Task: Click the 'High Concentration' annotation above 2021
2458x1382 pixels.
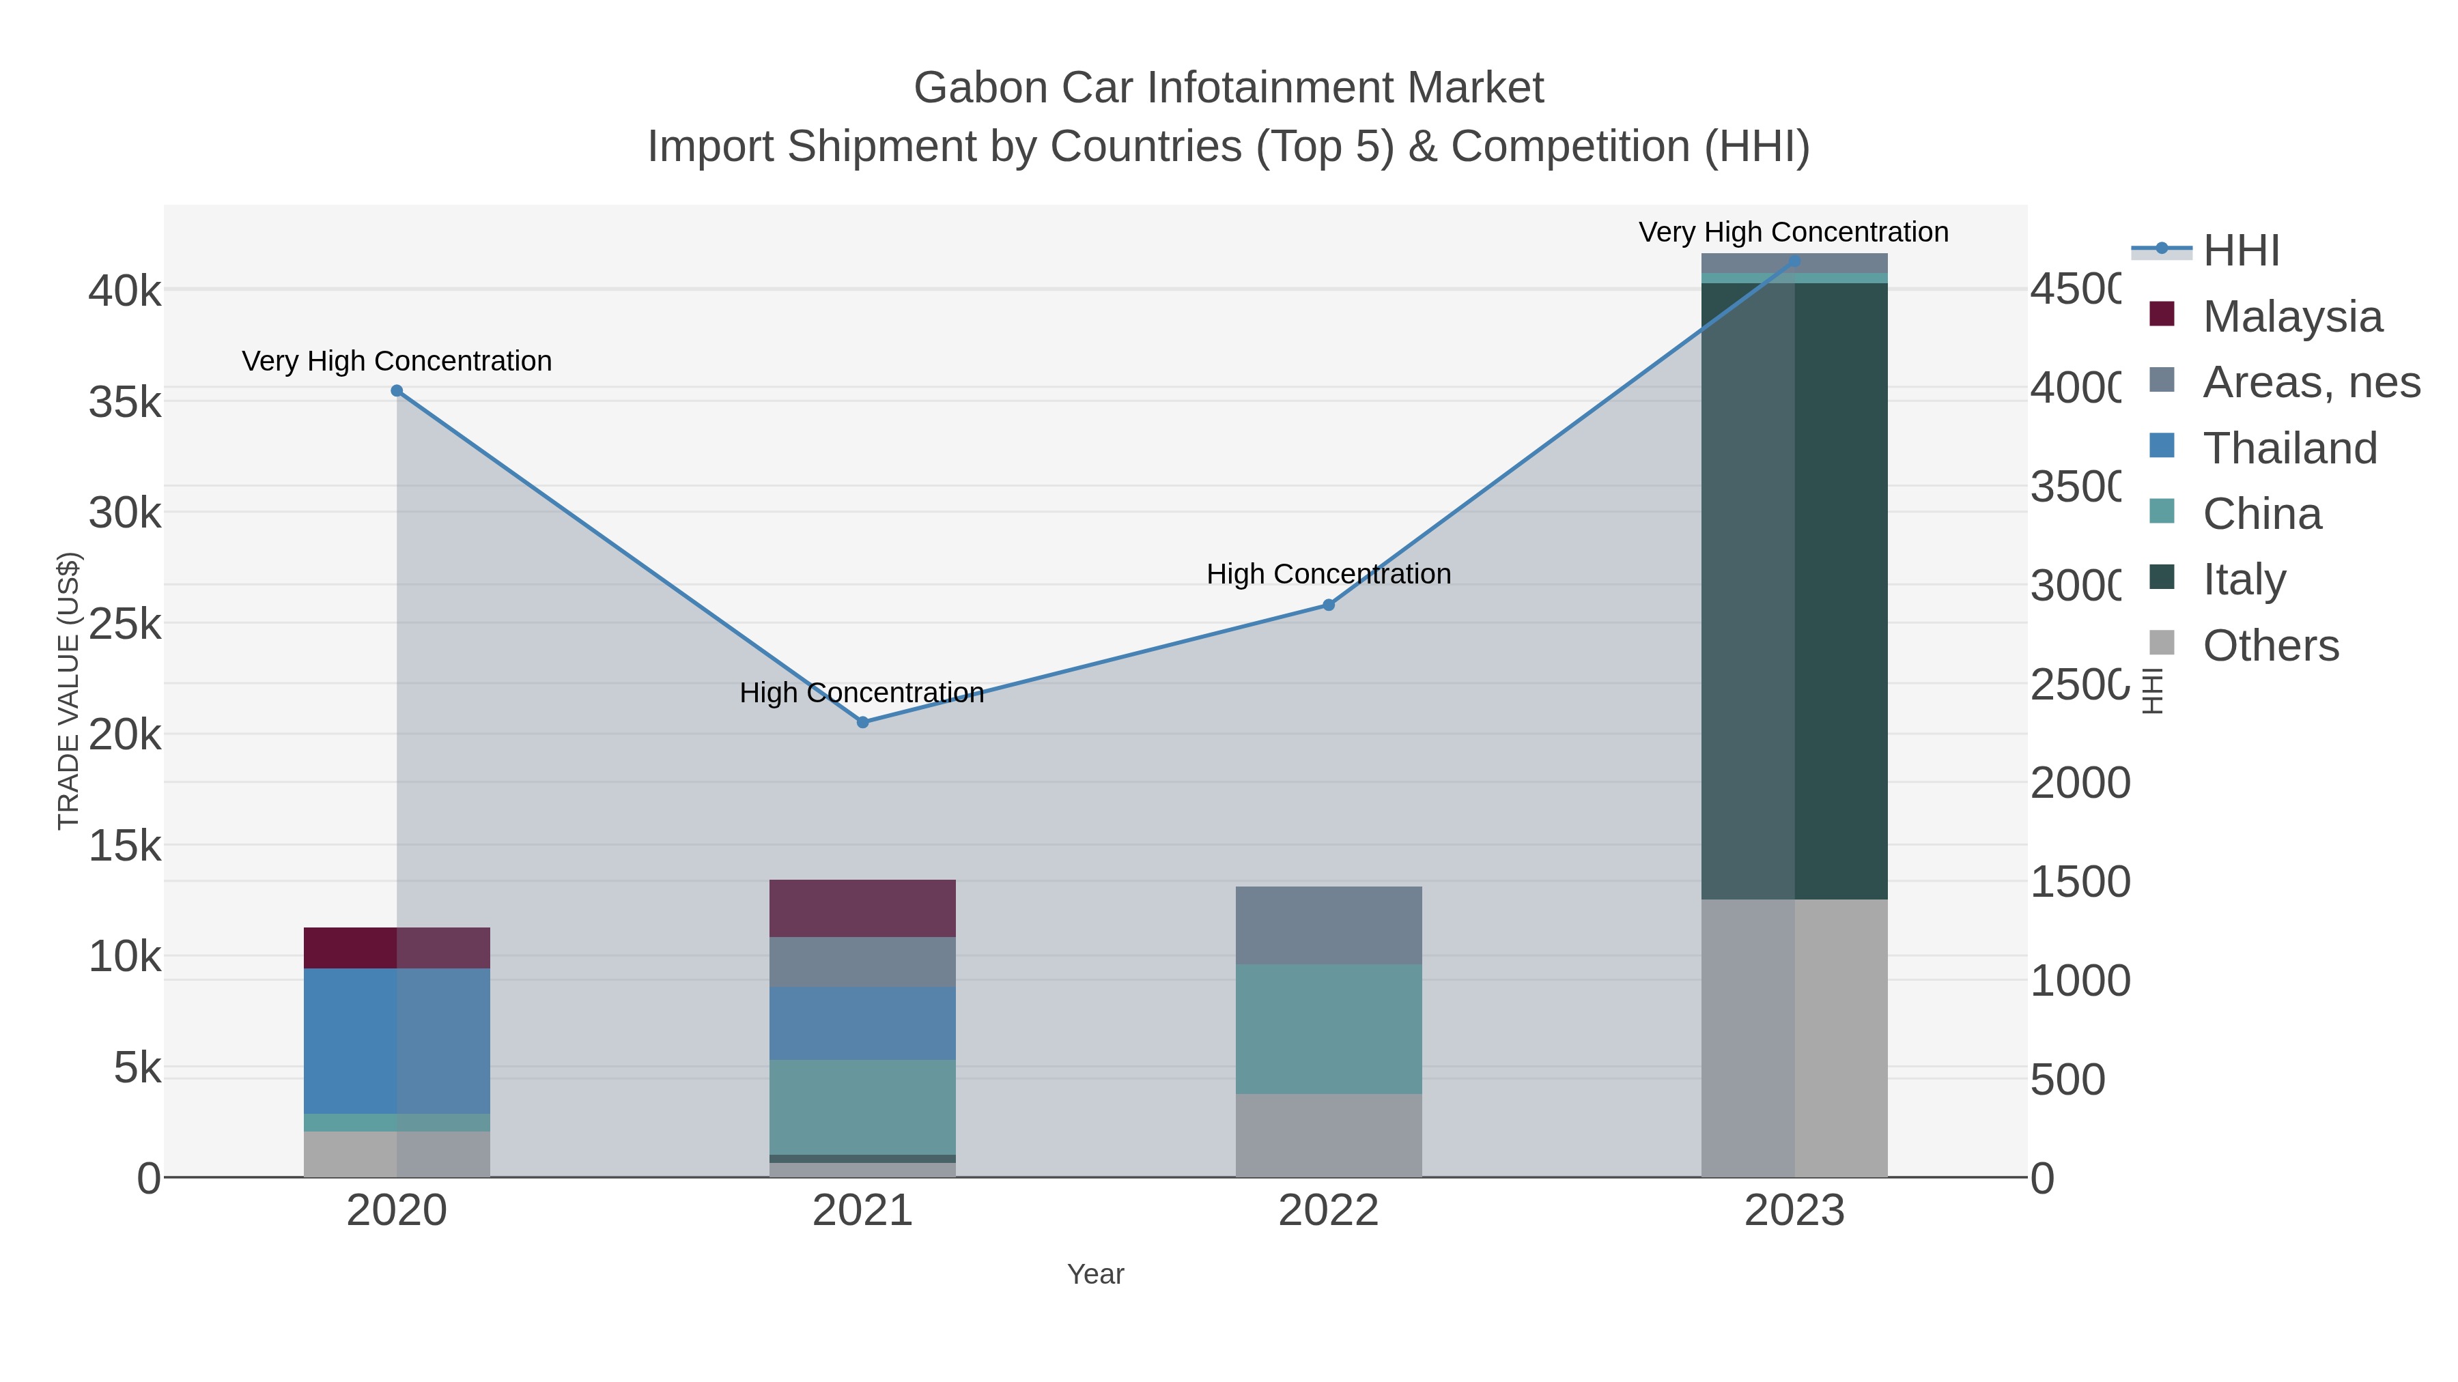Action: (862, 693)
